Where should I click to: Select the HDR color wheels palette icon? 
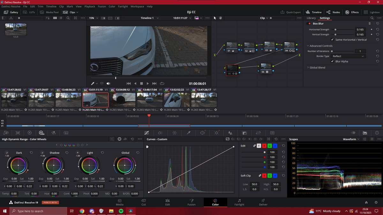pos(41,133)
